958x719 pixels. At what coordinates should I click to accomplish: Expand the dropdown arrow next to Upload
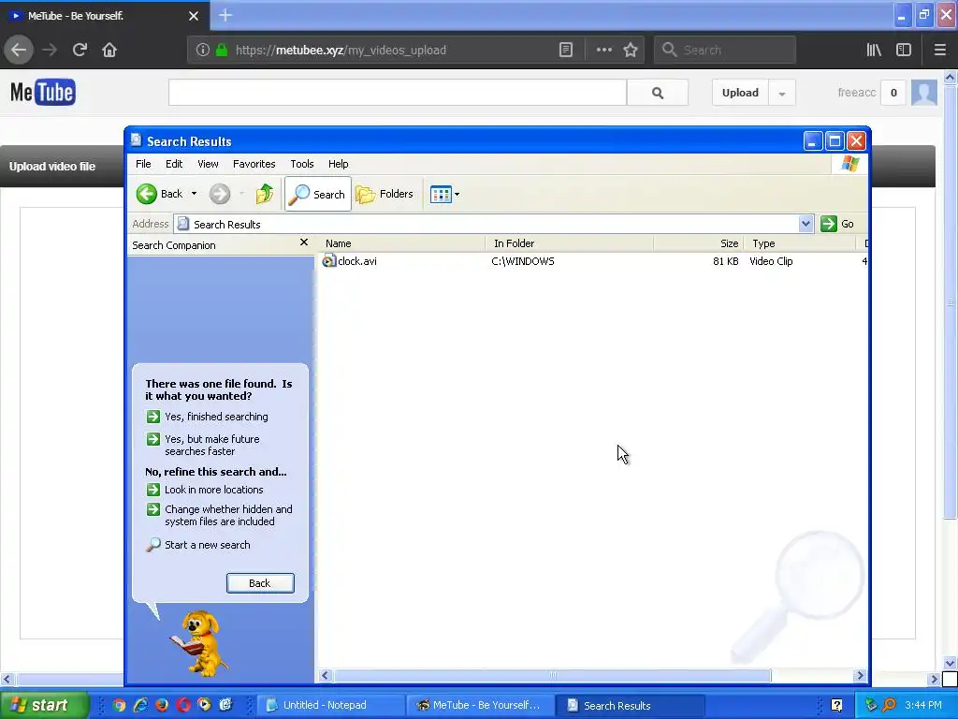tap(782, 93)
